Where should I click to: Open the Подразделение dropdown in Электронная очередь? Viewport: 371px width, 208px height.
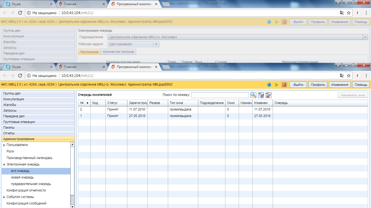(x=365, y=37)
